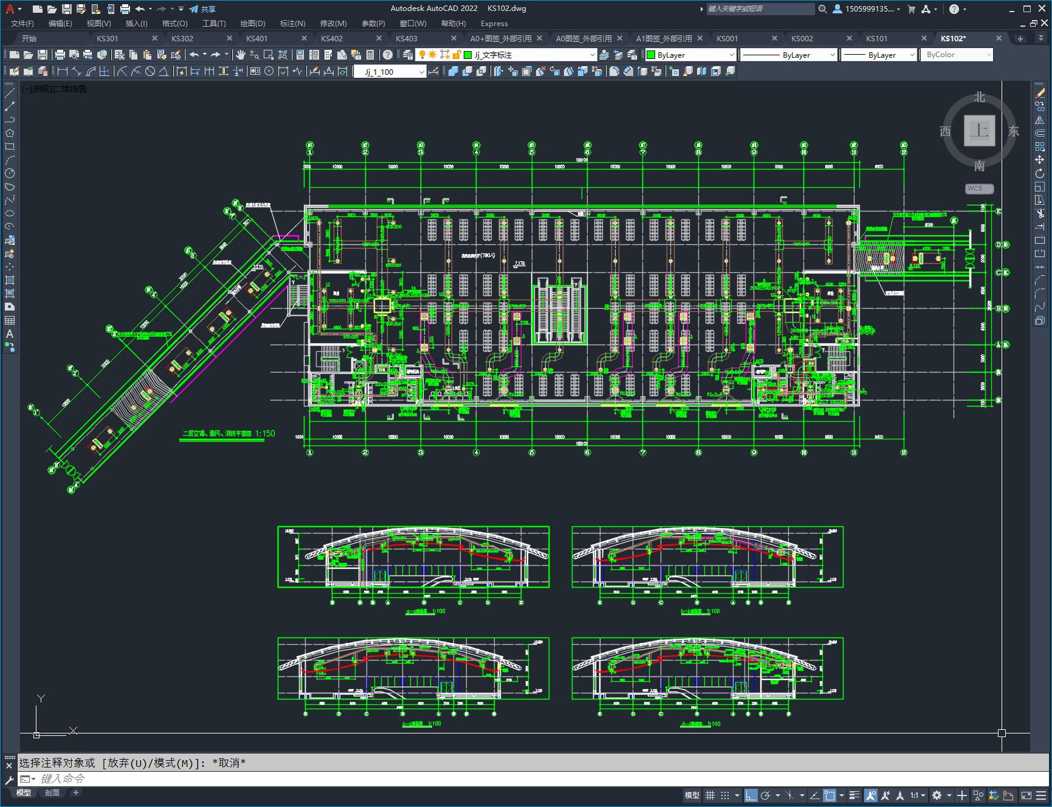The width and height of the screenshot is (1052, 807).
Task: Toggle annotation visibility in status bar
Action: coord(871,795)
